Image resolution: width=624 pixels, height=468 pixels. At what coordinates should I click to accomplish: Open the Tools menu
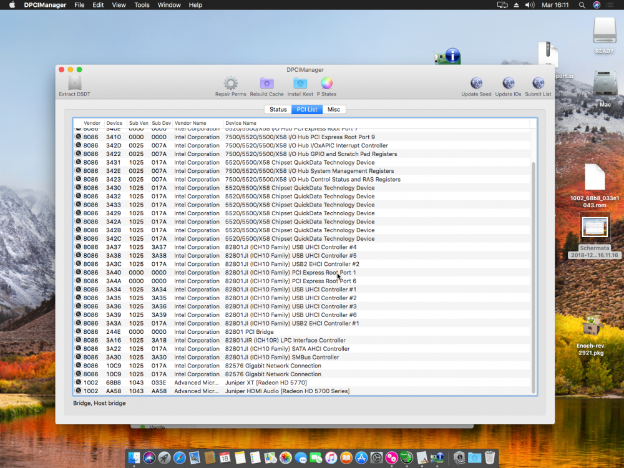coord(142,5)
